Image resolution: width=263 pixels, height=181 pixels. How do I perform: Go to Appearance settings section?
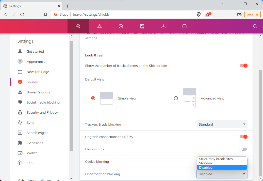point(36,62)
